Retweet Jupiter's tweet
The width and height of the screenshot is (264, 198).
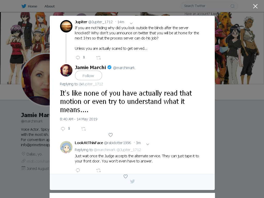point(98,58)
